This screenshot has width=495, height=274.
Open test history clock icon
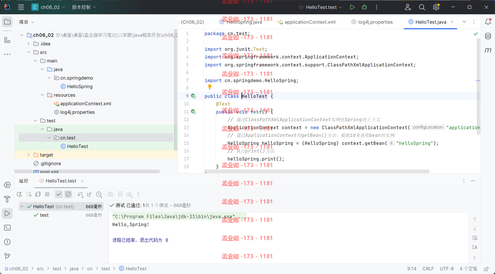pyautogui.click(x=99, y=194)
